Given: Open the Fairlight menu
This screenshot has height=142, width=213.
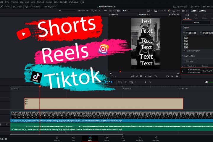Looking at the screenshot, I should (x=64, y=2).
